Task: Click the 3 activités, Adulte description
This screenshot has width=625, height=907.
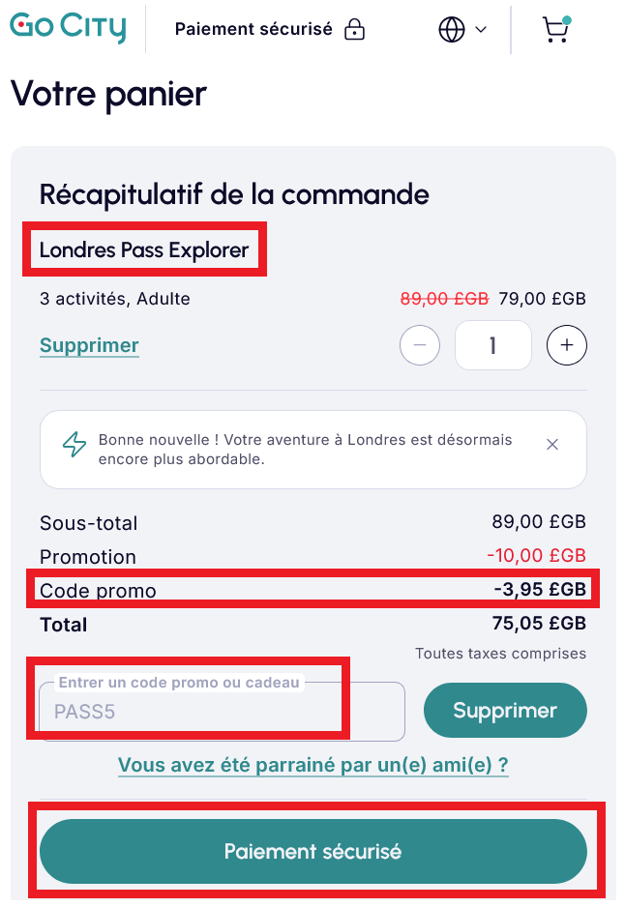Action: [115, 299]
